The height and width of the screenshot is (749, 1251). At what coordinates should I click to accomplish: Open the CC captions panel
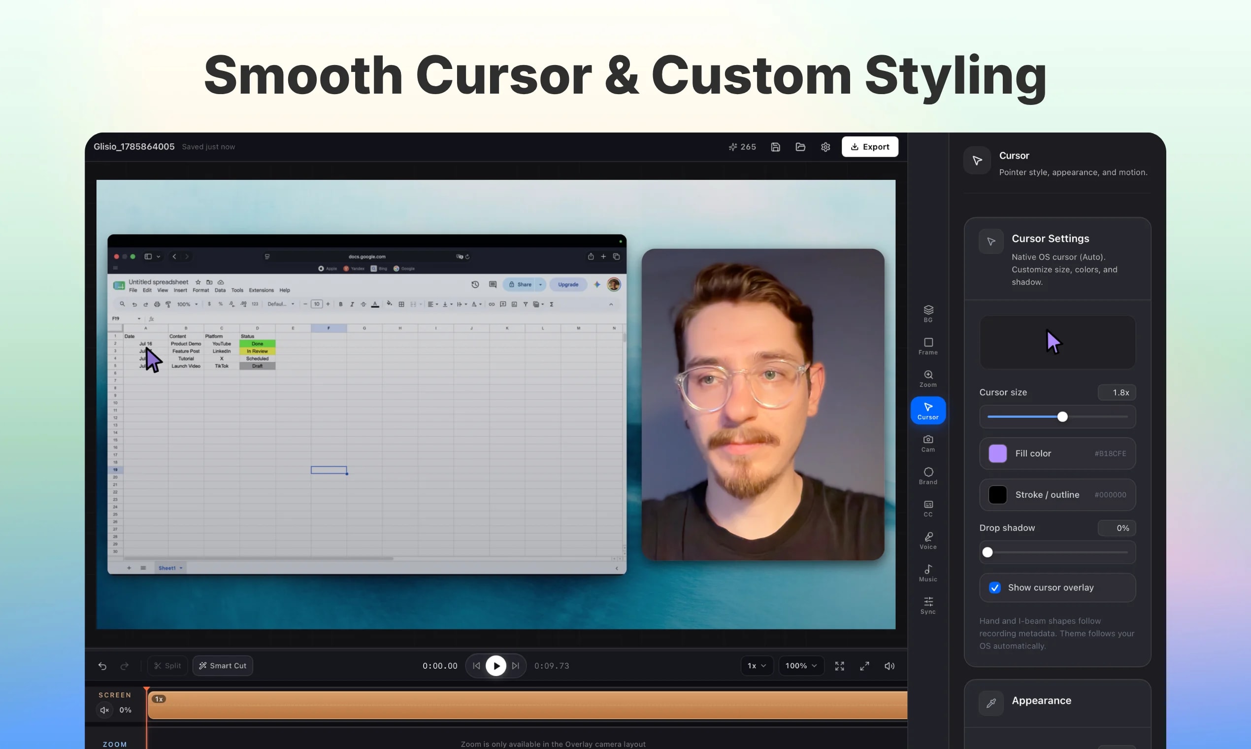click(927, 508)
